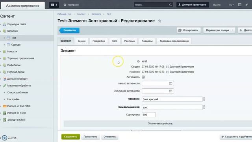The width and height of the screenshot is (252, 142).
Task: Click Копировать button
Action: 189,30
